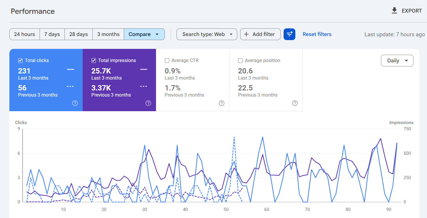The height and width of the screenshot is (218, 427).
Task: Enable the Average position checkbox
Action: [240, 61]
